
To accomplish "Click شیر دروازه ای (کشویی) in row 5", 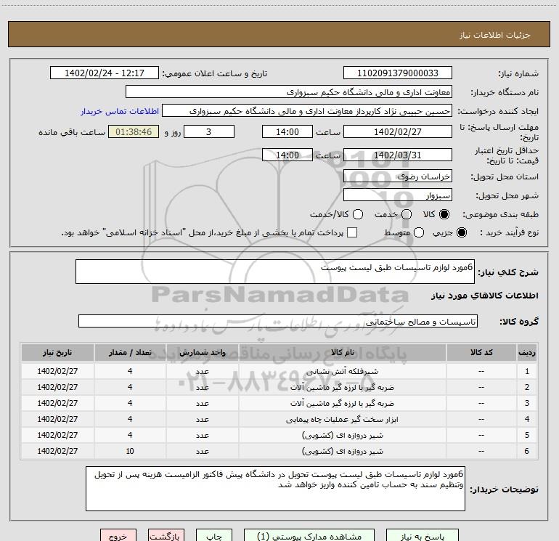I will pos(342,435).
